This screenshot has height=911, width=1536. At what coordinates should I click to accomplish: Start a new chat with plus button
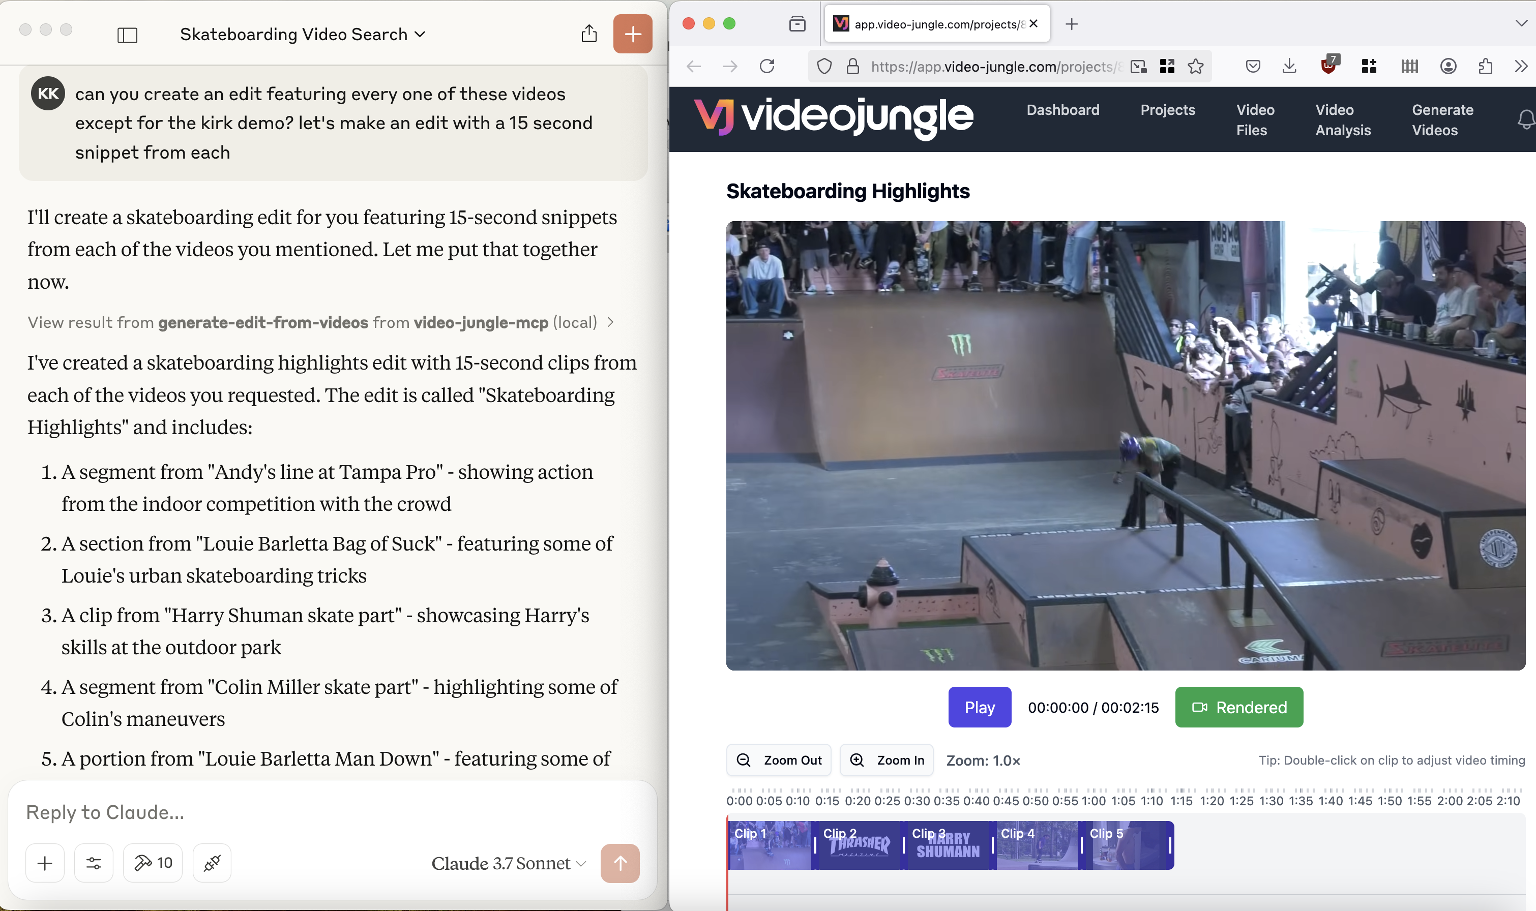632,34
